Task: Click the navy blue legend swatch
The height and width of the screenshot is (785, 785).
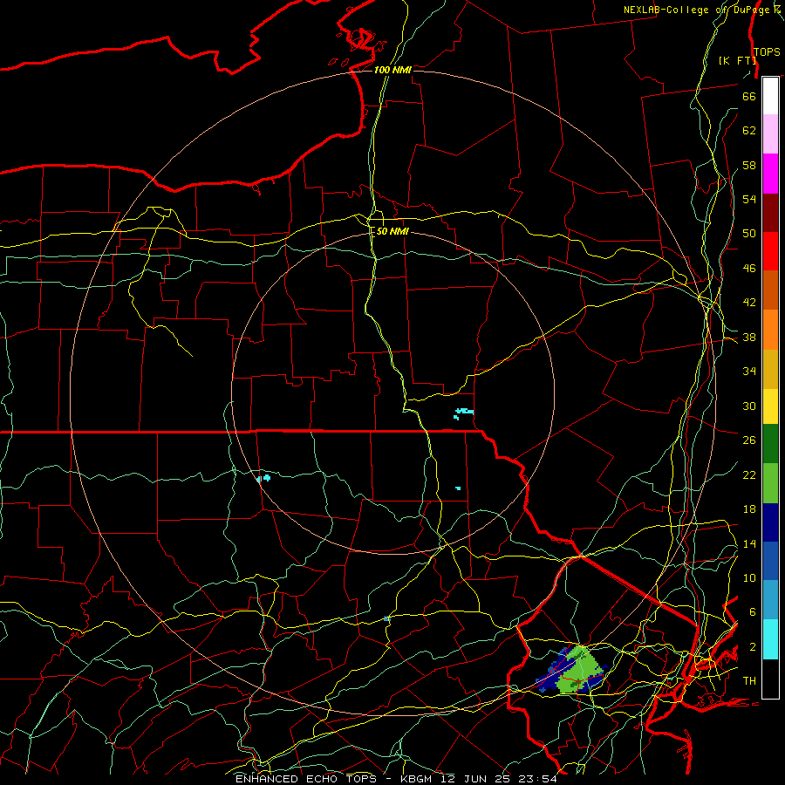Action: (x=770, y=522)
